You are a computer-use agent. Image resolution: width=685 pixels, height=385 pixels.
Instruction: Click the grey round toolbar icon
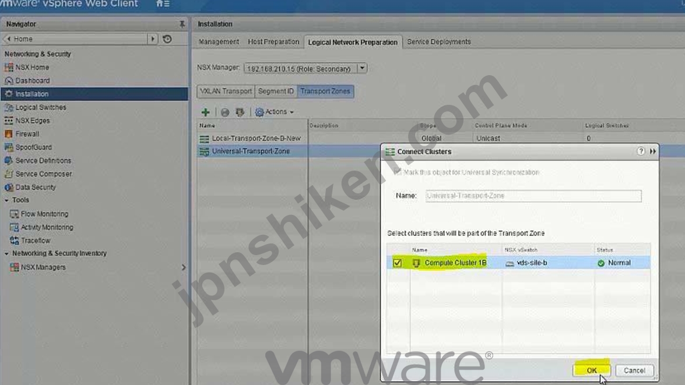click(x=225, y=112)
